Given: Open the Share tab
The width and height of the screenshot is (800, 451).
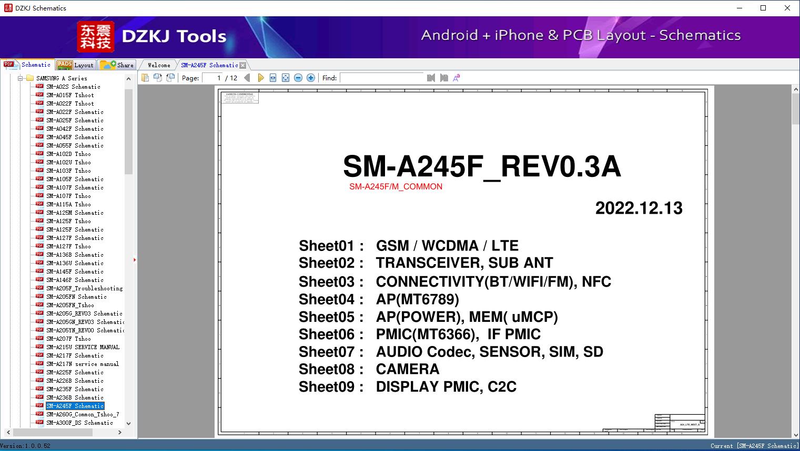Looking at the screenshot, I should click(117, 65).
